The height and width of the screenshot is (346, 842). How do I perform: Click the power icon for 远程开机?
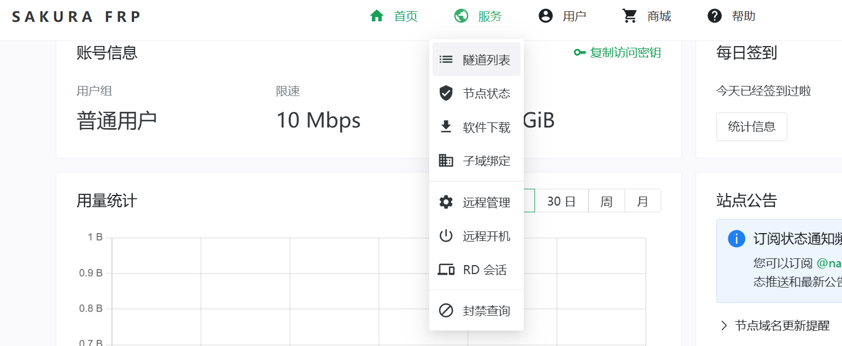pyautogui.click(x=446, y=236)
